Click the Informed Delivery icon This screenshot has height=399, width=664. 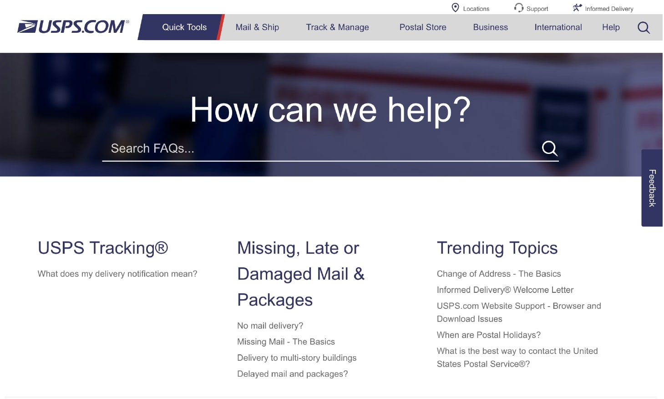[577, 8]
